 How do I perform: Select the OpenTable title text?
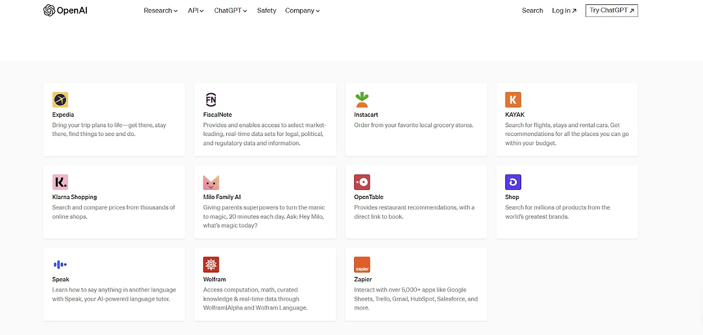369,197
